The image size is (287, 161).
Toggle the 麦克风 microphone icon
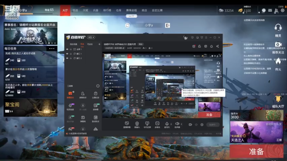pos(167,124)
